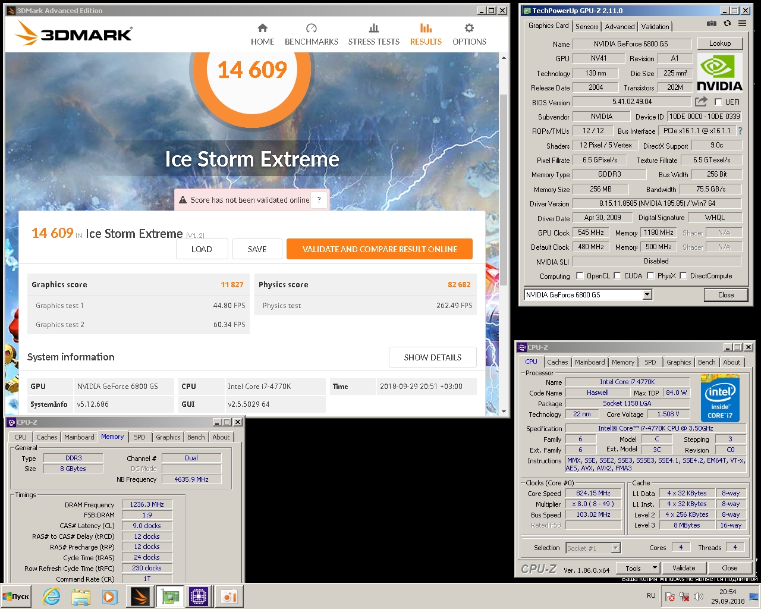
Task: Open the Start (Пуск) button
Action: pos(16,597)
